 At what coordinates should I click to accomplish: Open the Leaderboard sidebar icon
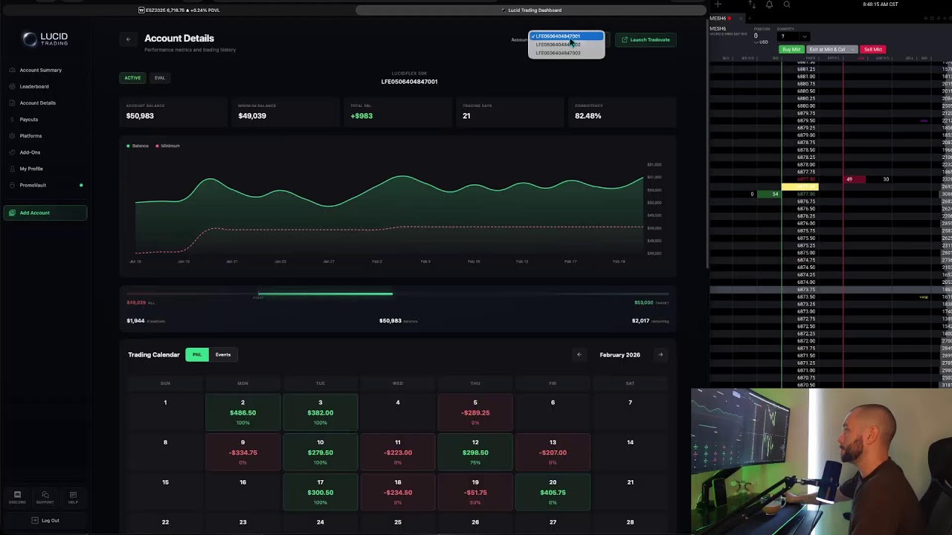pos(12,86)
